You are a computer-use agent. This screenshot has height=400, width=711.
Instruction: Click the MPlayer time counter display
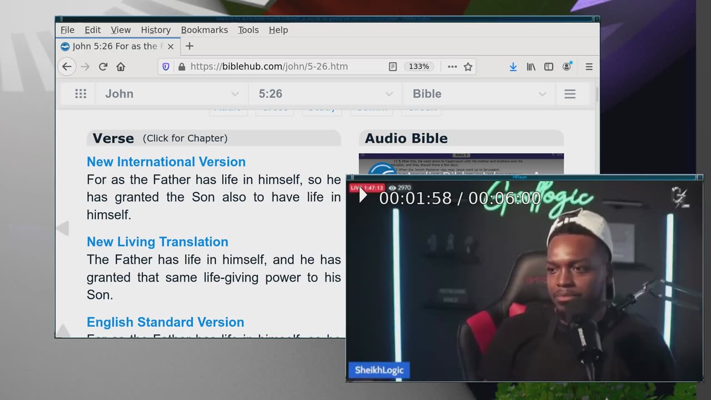[x=460, y=198]
